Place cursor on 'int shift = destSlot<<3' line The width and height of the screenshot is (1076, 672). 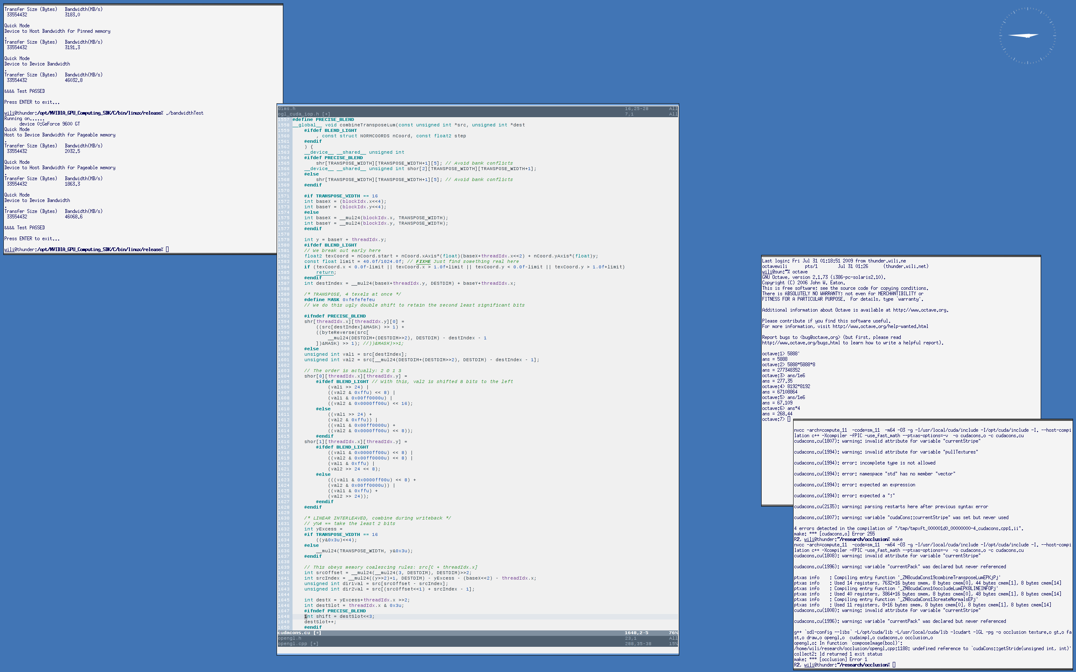340,617
